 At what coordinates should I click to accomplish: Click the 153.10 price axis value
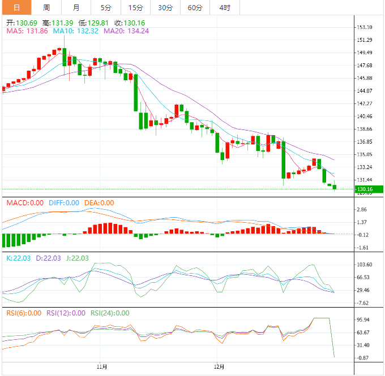(365, 27)
